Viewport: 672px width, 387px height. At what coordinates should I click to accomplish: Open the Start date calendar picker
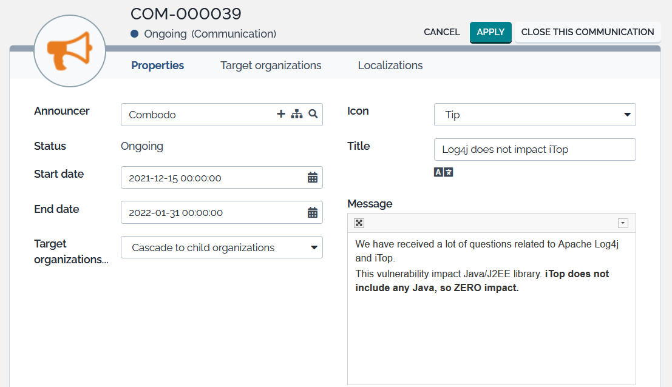[313, 178]
